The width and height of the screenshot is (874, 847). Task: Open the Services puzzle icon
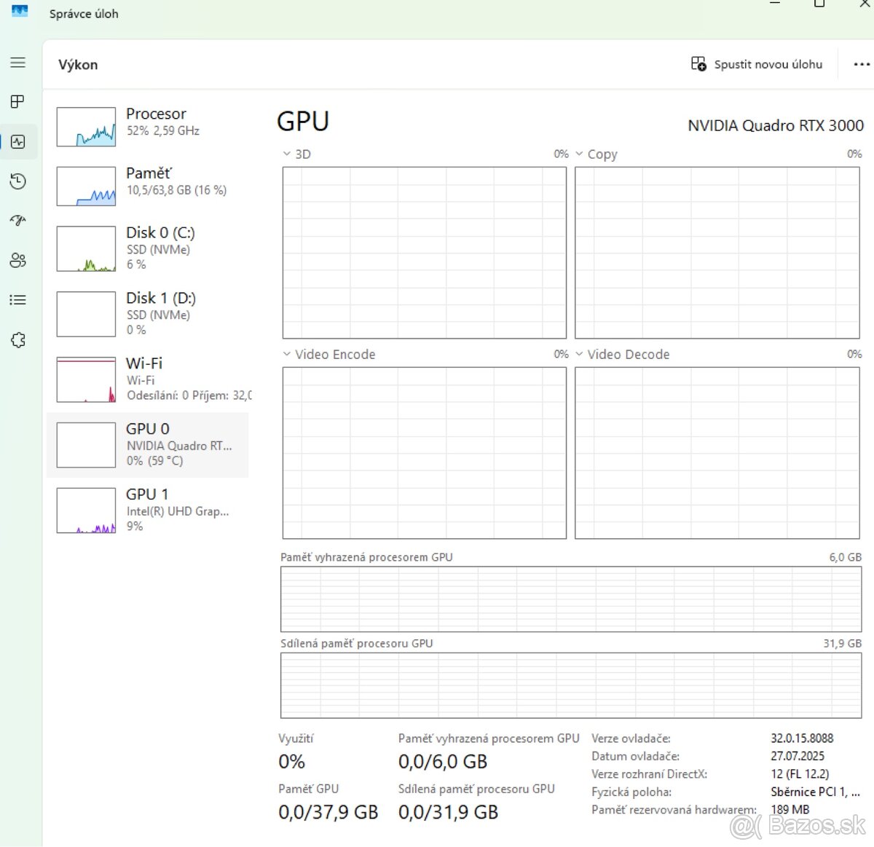click(18, 340)
